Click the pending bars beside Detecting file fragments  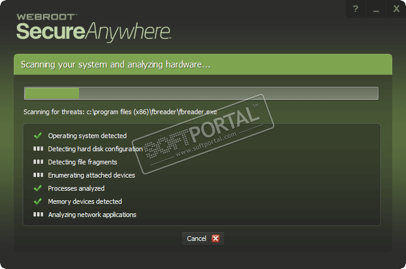point(38,162)
